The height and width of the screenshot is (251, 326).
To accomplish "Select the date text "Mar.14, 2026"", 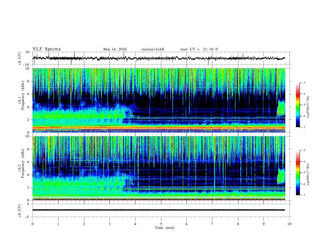I will click(x=115, y=49).
